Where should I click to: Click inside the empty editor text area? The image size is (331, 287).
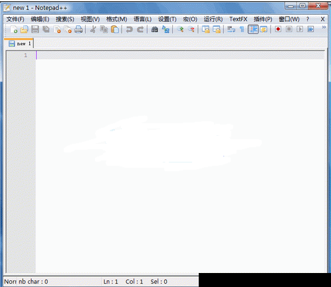pyautogui.click(x=180, y=165)
